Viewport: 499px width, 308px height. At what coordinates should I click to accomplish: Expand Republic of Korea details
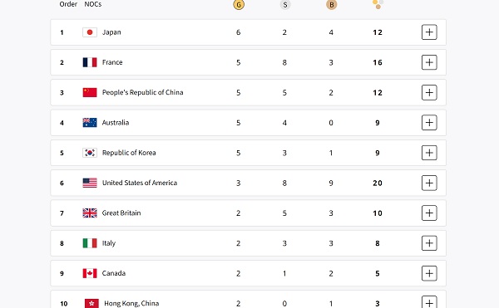coord(429,153)
